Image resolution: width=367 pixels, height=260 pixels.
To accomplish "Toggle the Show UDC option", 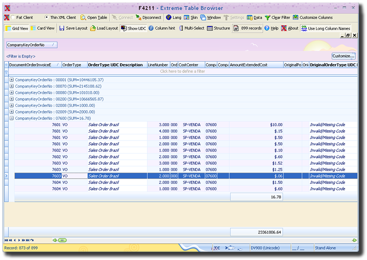I will [x=133, y=28].
